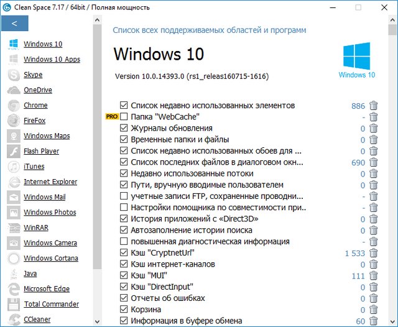Click Пути, вручную вводимые пользователем label
This screenshot has width=398, height=327.
(x=207, y=185)
